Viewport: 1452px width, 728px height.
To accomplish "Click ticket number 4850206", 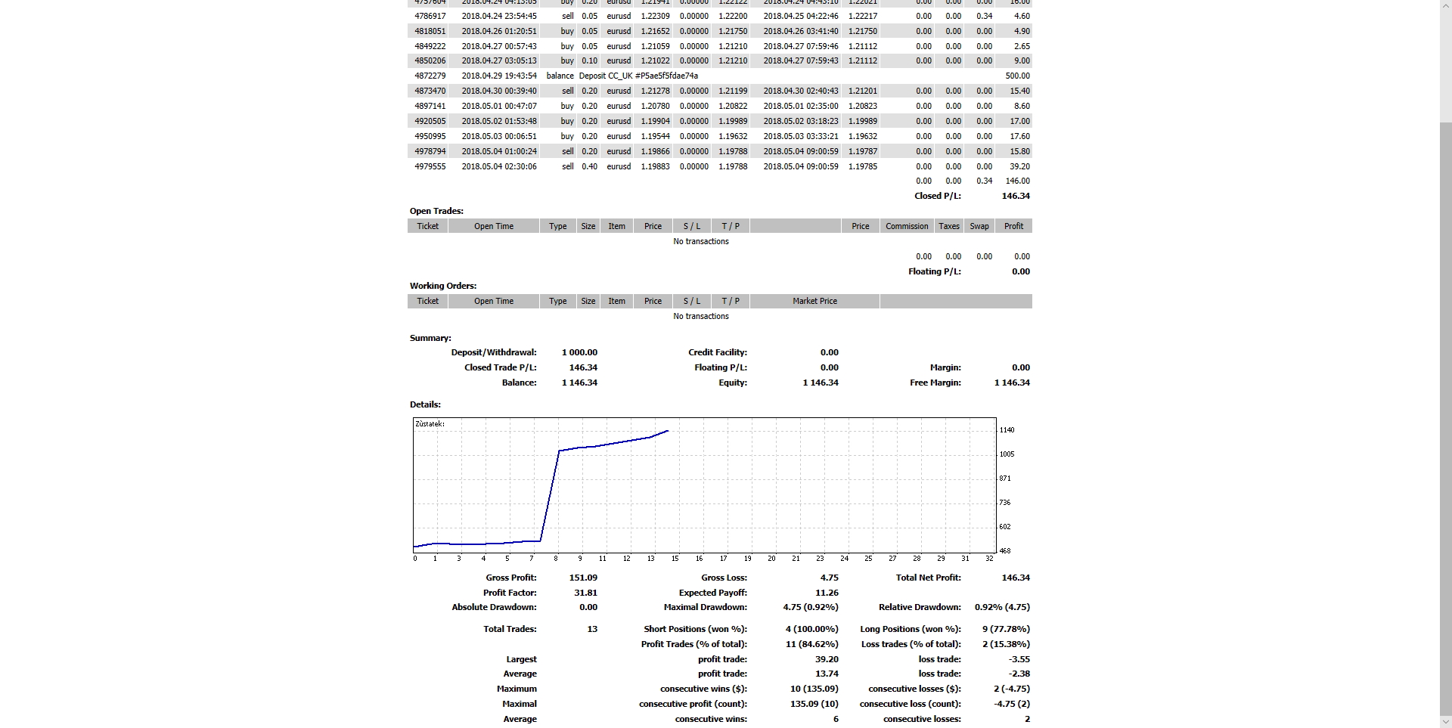I will (430, 60).
